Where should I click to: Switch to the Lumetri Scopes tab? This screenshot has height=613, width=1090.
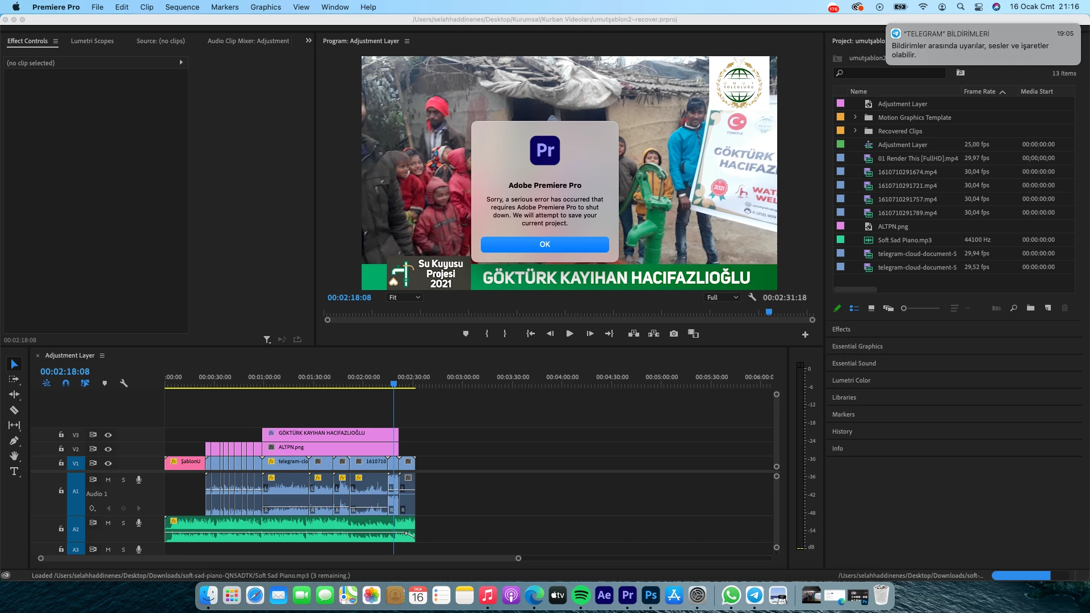coord(92,41)
